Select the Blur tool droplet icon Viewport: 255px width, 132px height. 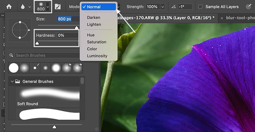click(23, 7)
